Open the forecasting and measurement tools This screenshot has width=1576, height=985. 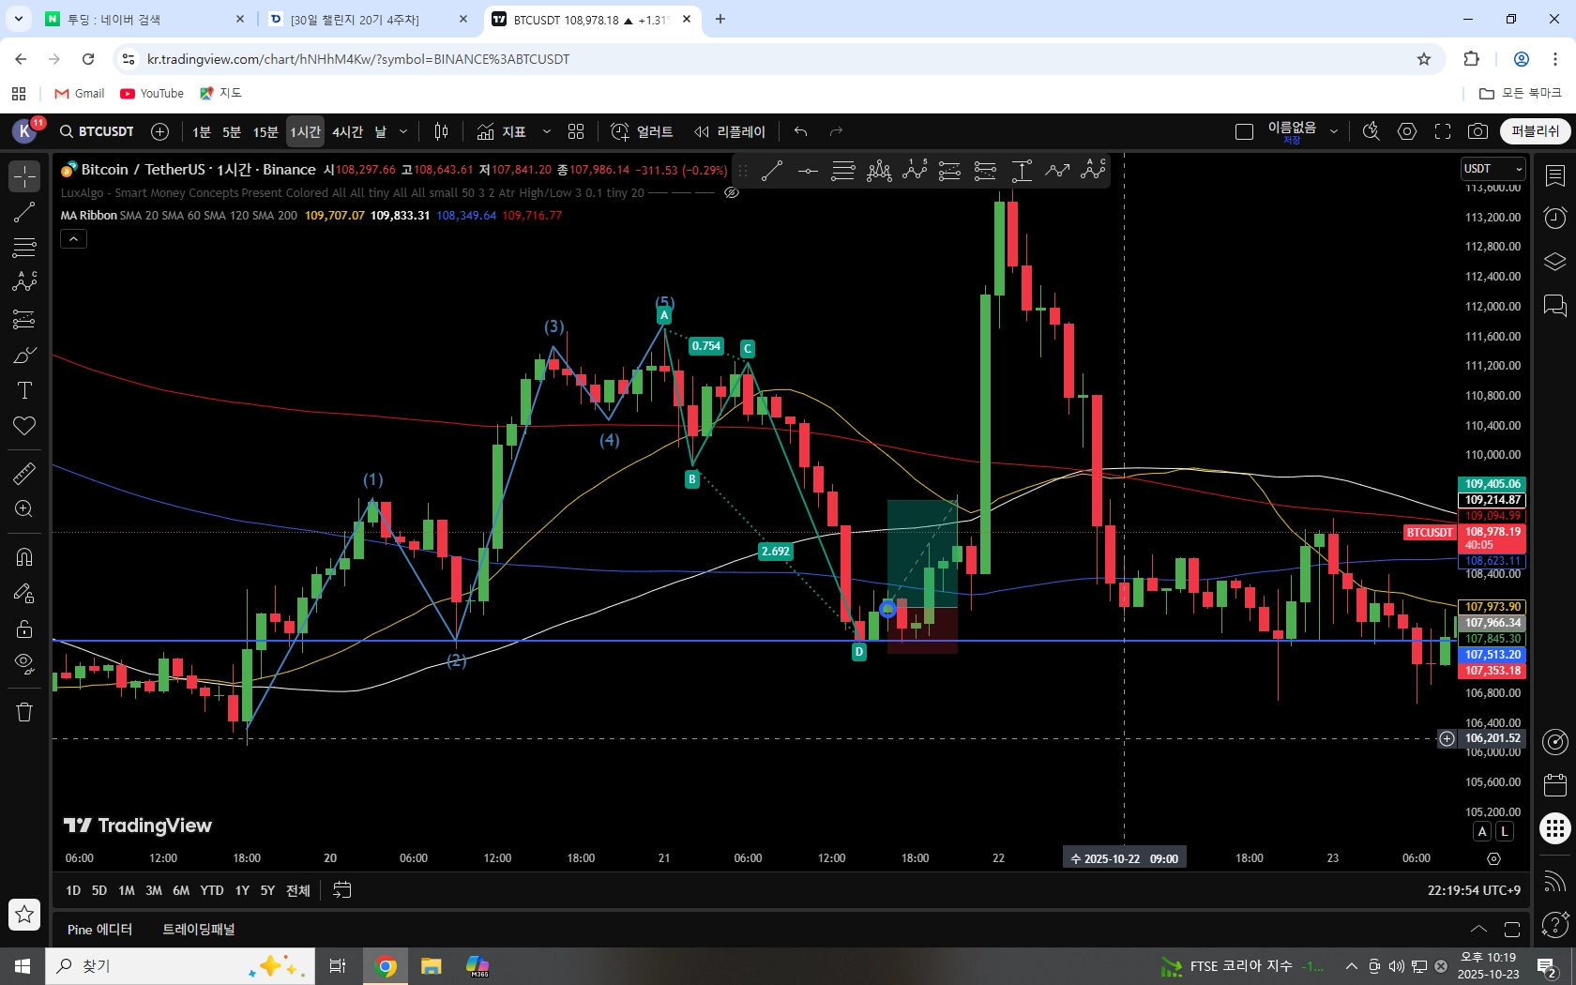pos(24,320)
